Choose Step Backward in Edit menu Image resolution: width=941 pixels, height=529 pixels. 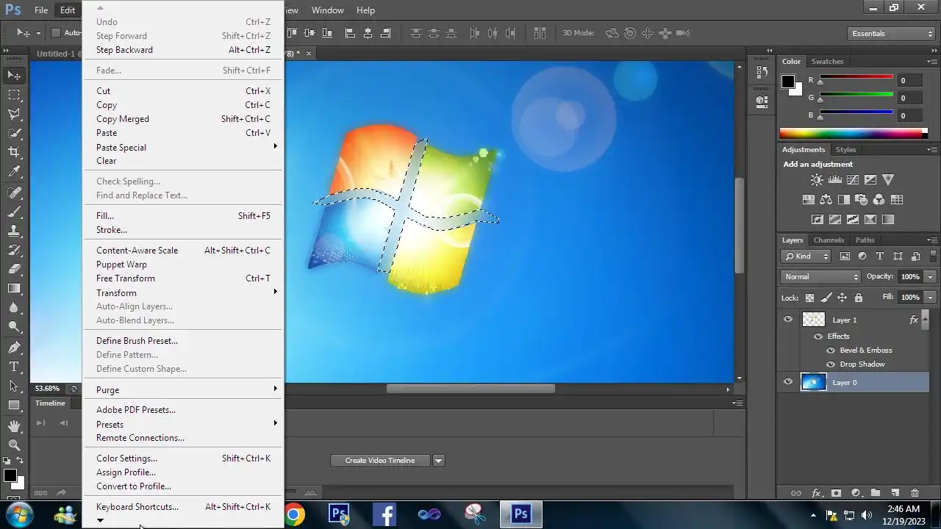(x=182, y=50)
